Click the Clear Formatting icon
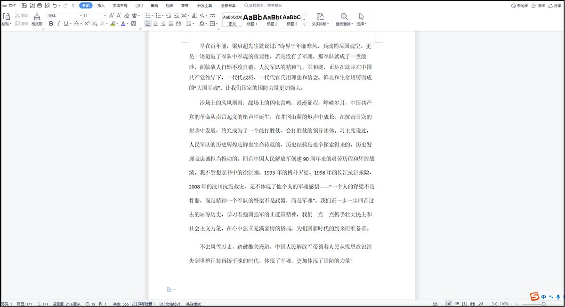 pos(127,16)
